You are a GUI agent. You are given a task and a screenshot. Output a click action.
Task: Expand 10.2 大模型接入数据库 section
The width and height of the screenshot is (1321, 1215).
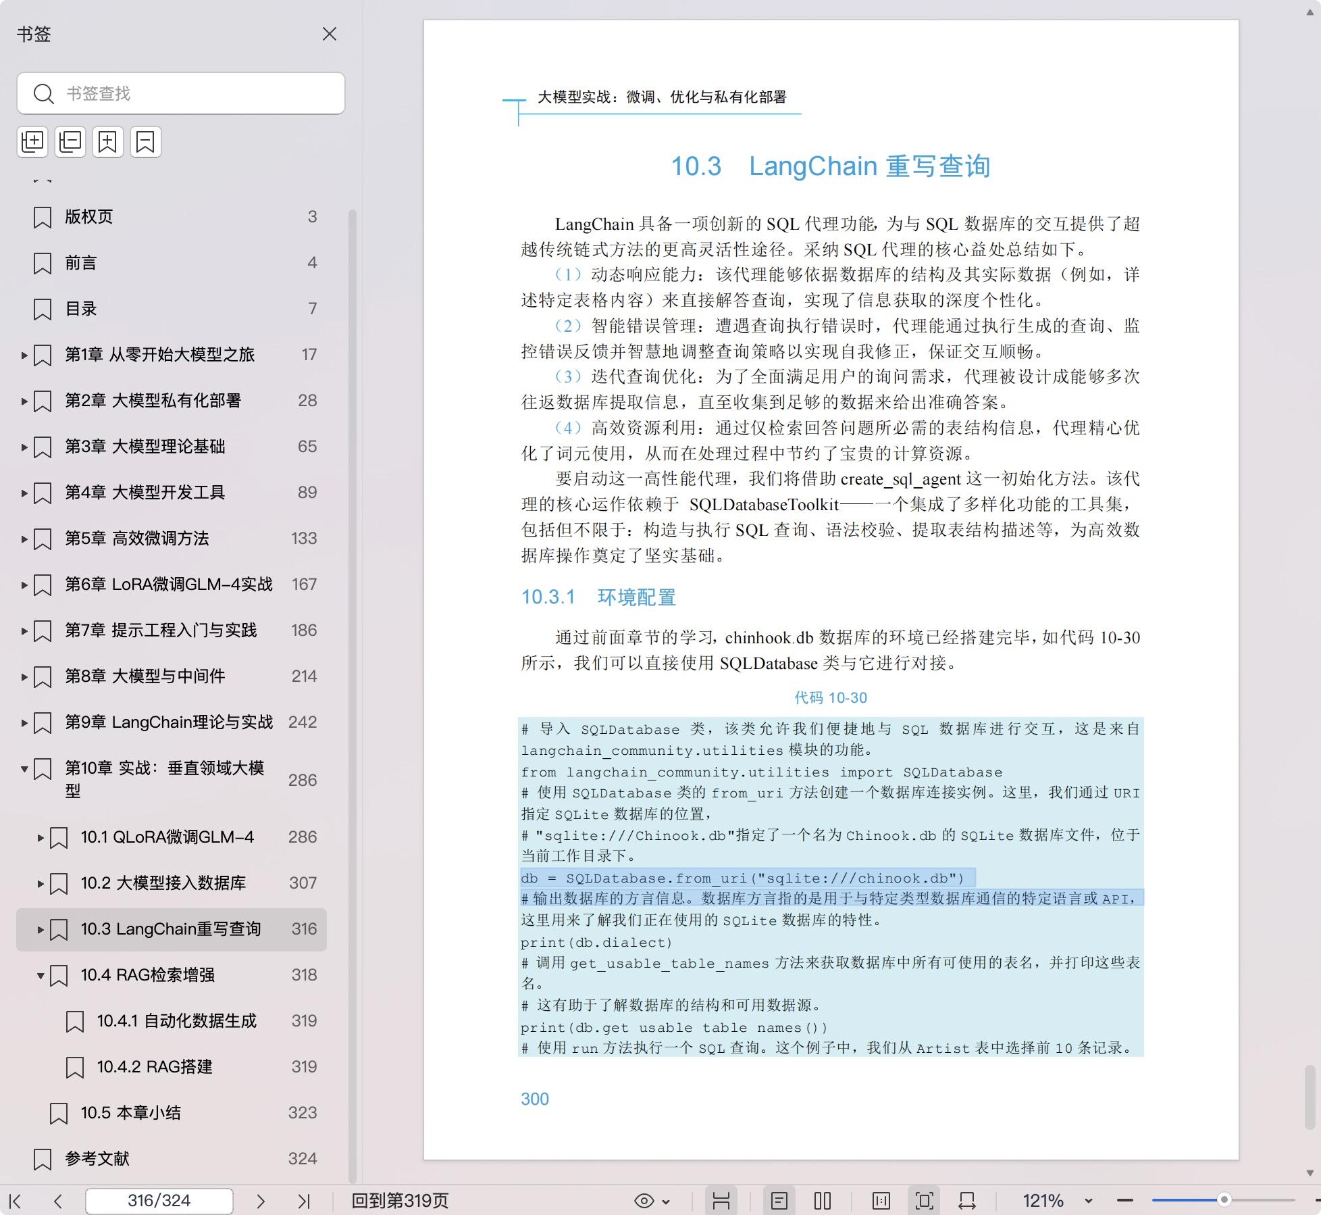click(41, 883)
